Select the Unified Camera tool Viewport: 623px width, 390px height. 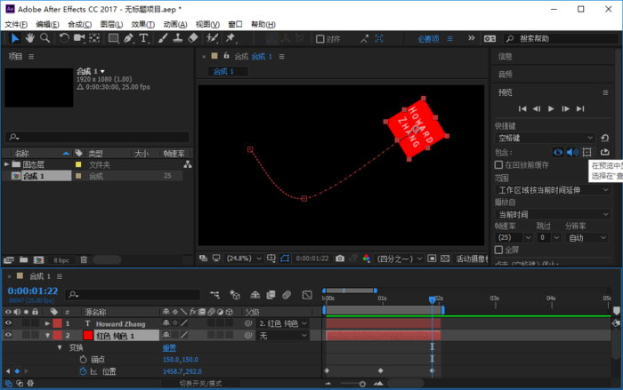79,38
